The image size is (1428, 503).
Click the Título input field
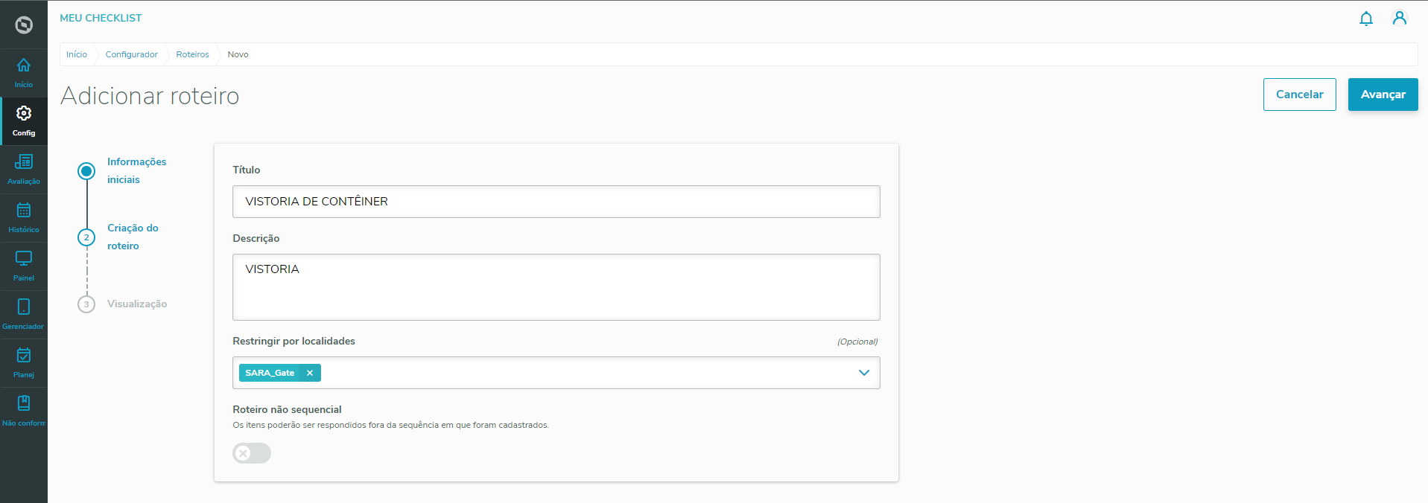point(556,202)
